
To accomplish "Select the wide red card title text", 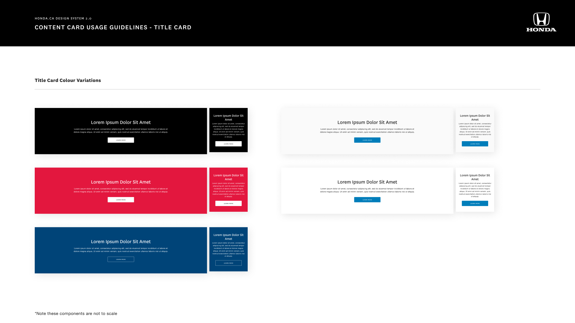I will [121, 182].
